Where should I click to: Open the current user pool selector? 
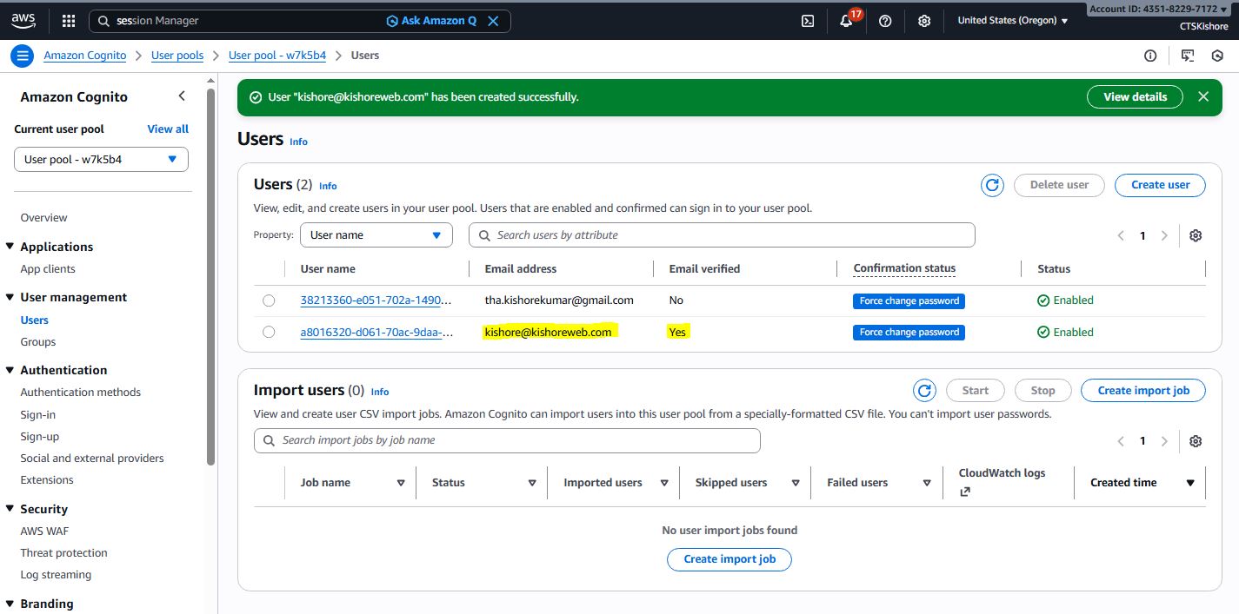pos(101,160)
